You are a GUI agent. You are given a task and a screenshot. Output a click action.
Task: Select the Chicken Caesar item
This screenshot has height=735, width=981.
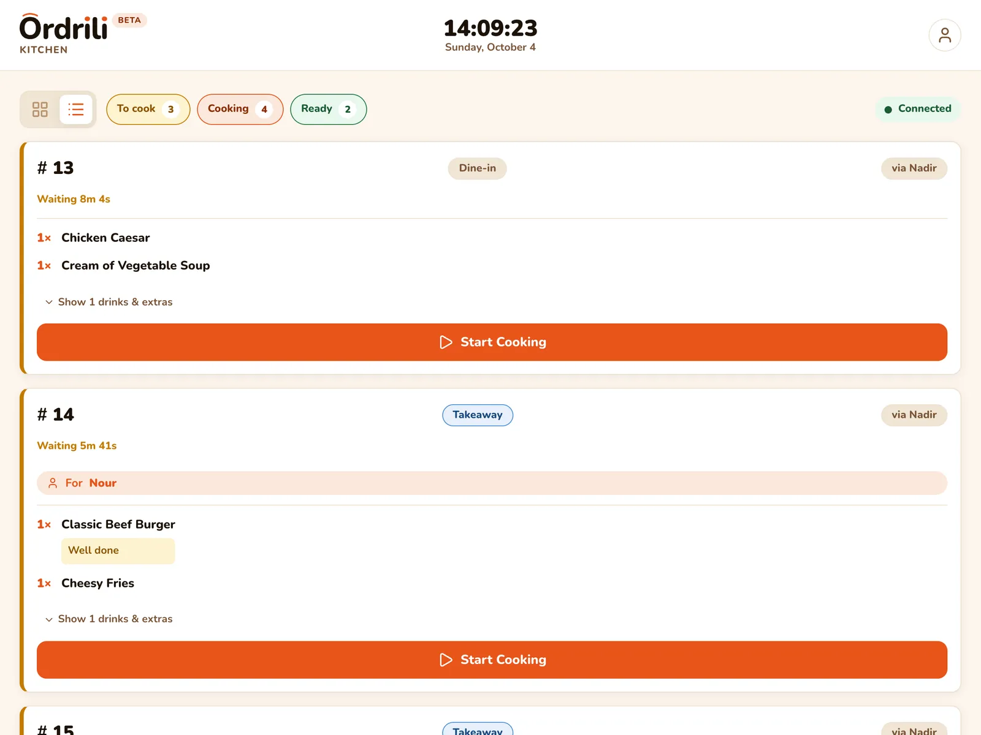pos(105,238)
